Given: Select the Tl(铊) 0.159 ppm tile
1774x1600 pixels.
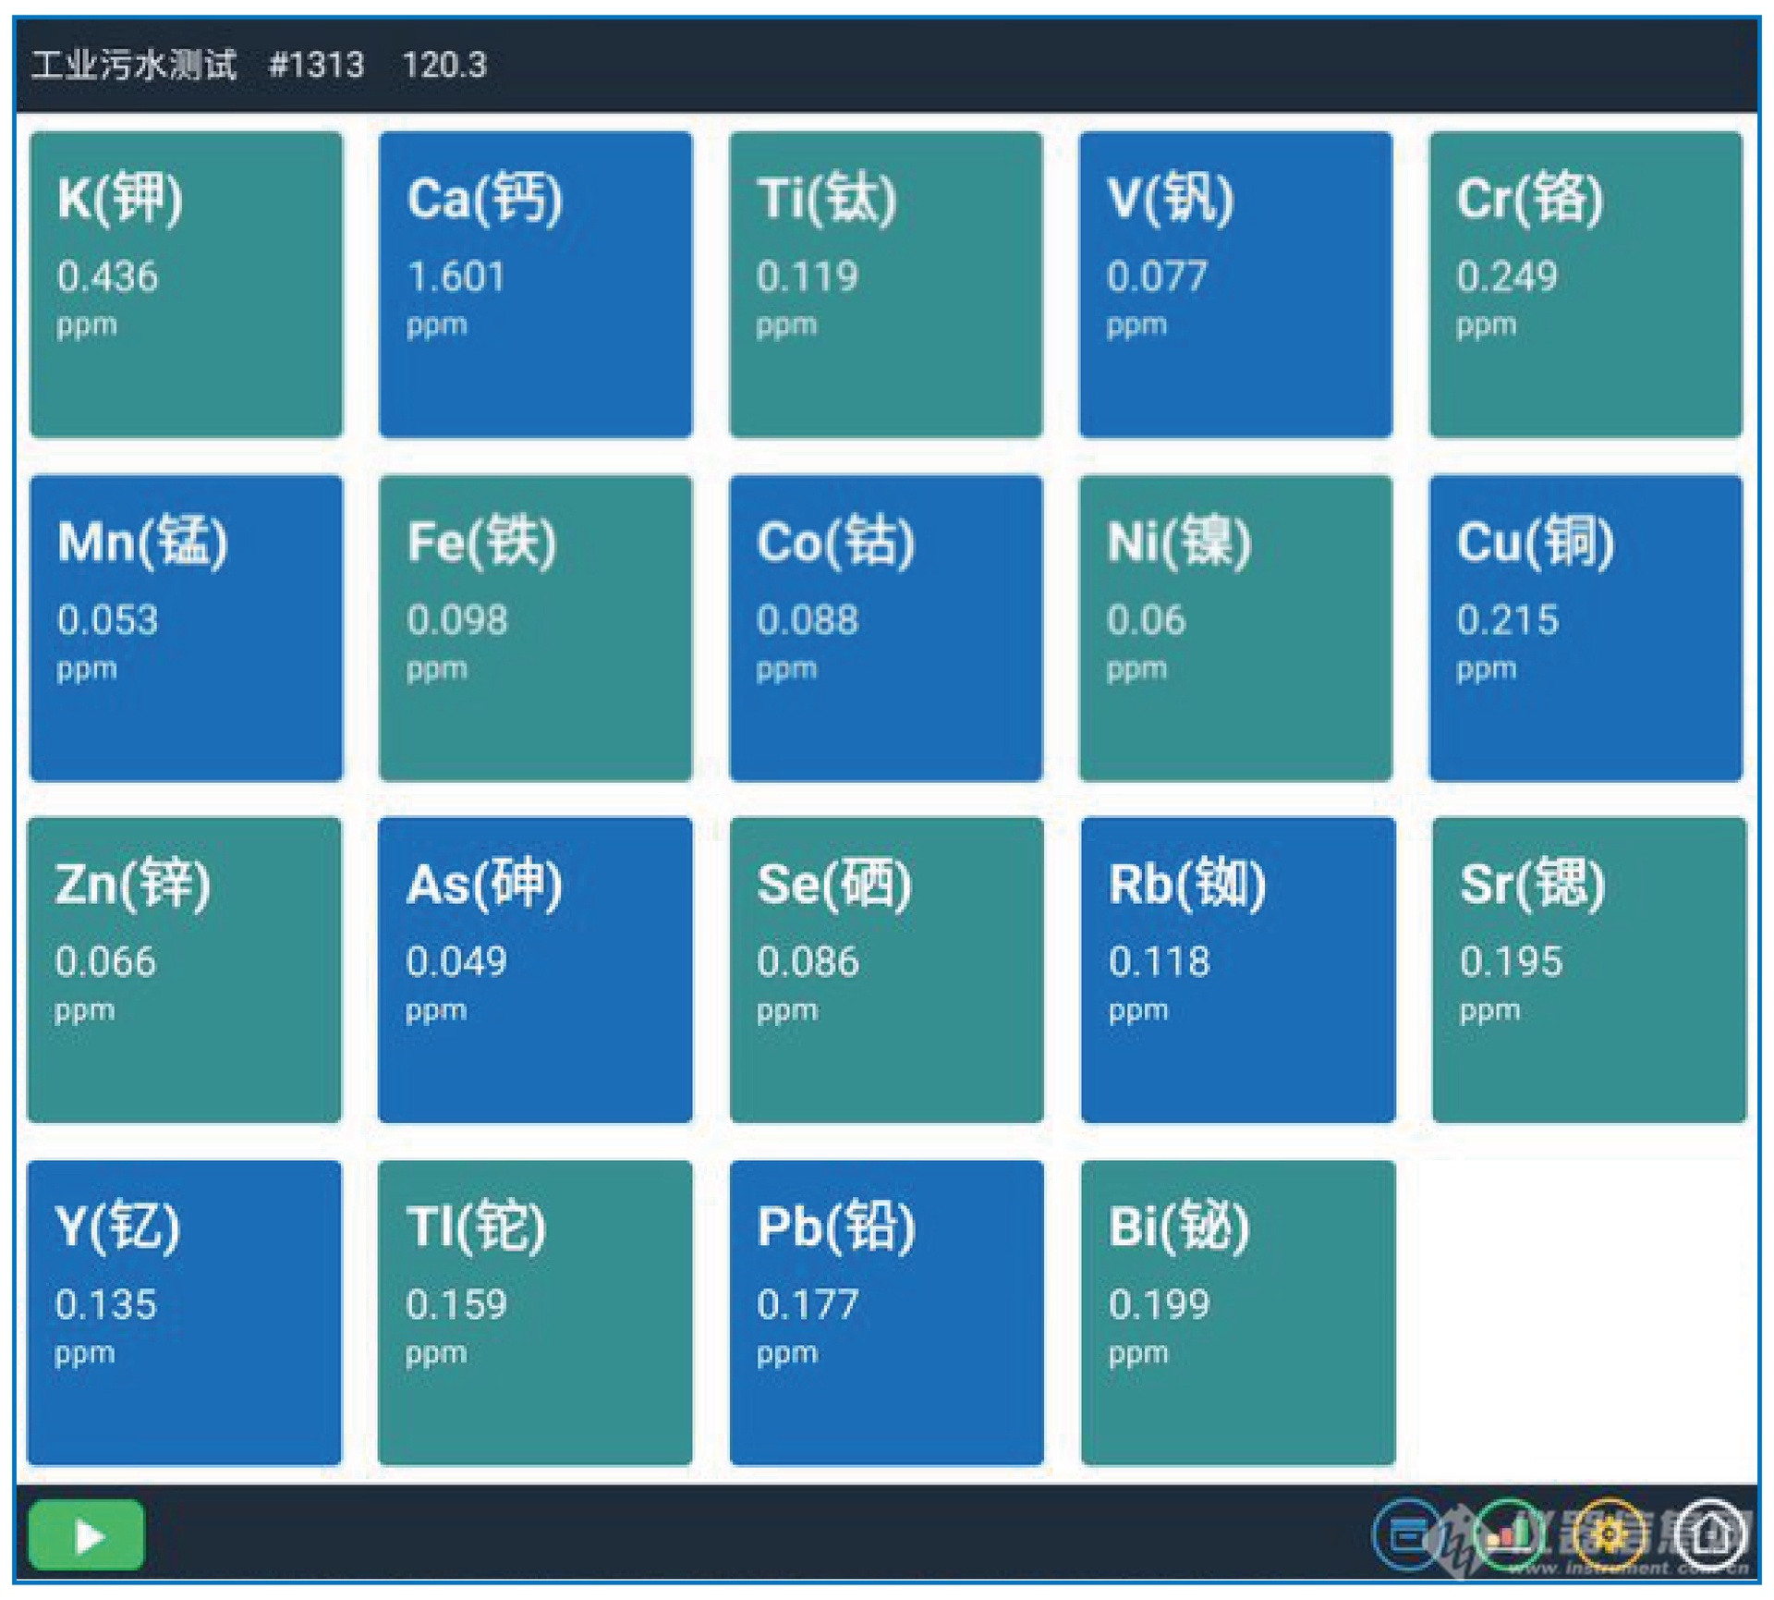Looking at the screenshot, I should (536, 1313).
